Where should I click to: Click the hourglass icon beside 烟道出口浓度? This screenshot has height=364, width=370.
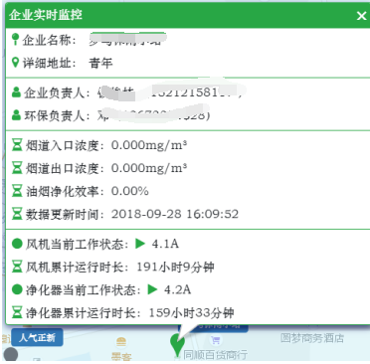point(17,168)
